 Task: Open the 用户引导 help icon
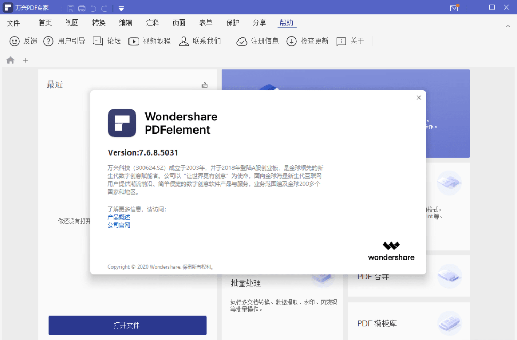coord(49,41)
